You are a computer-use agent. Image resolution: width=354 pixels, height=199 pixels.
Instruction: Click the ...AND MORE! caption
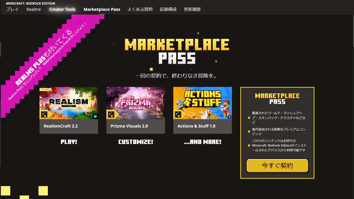click(x=203, y=142)
